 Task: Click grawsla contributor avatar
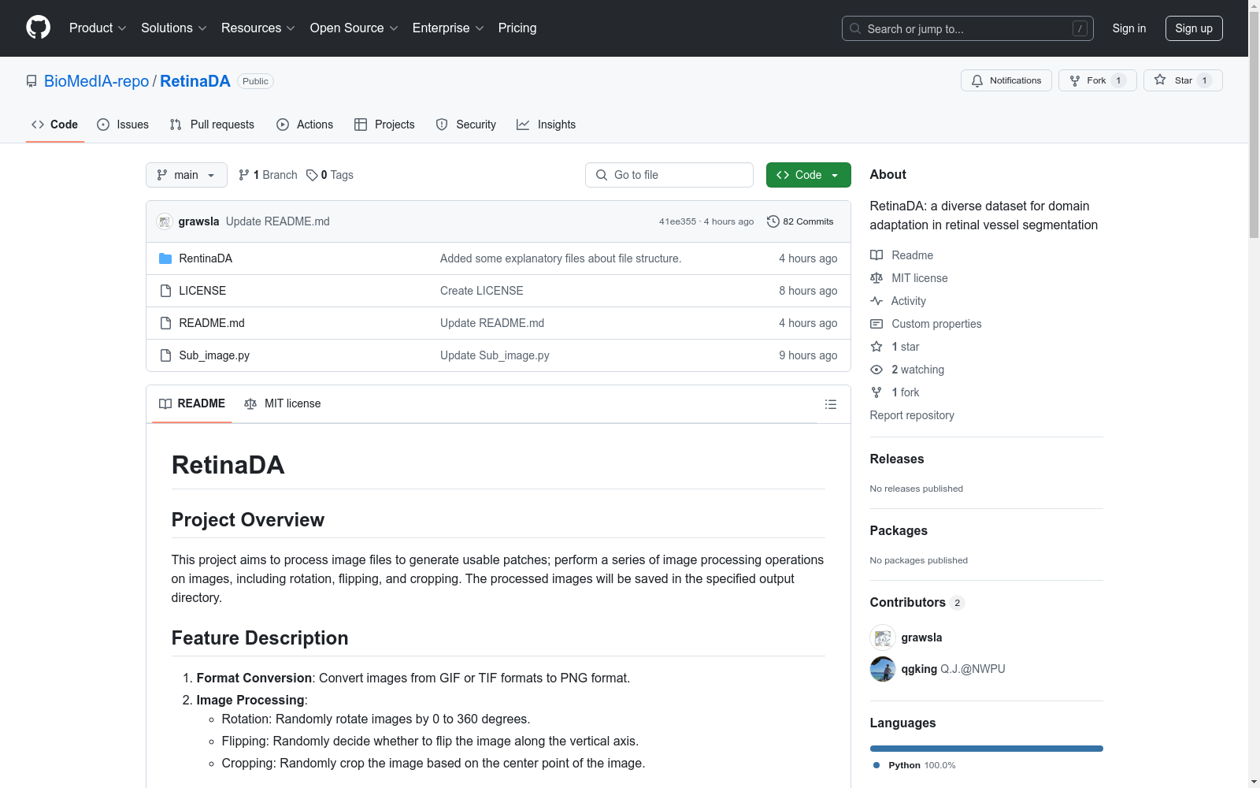[x=883, y=637]
